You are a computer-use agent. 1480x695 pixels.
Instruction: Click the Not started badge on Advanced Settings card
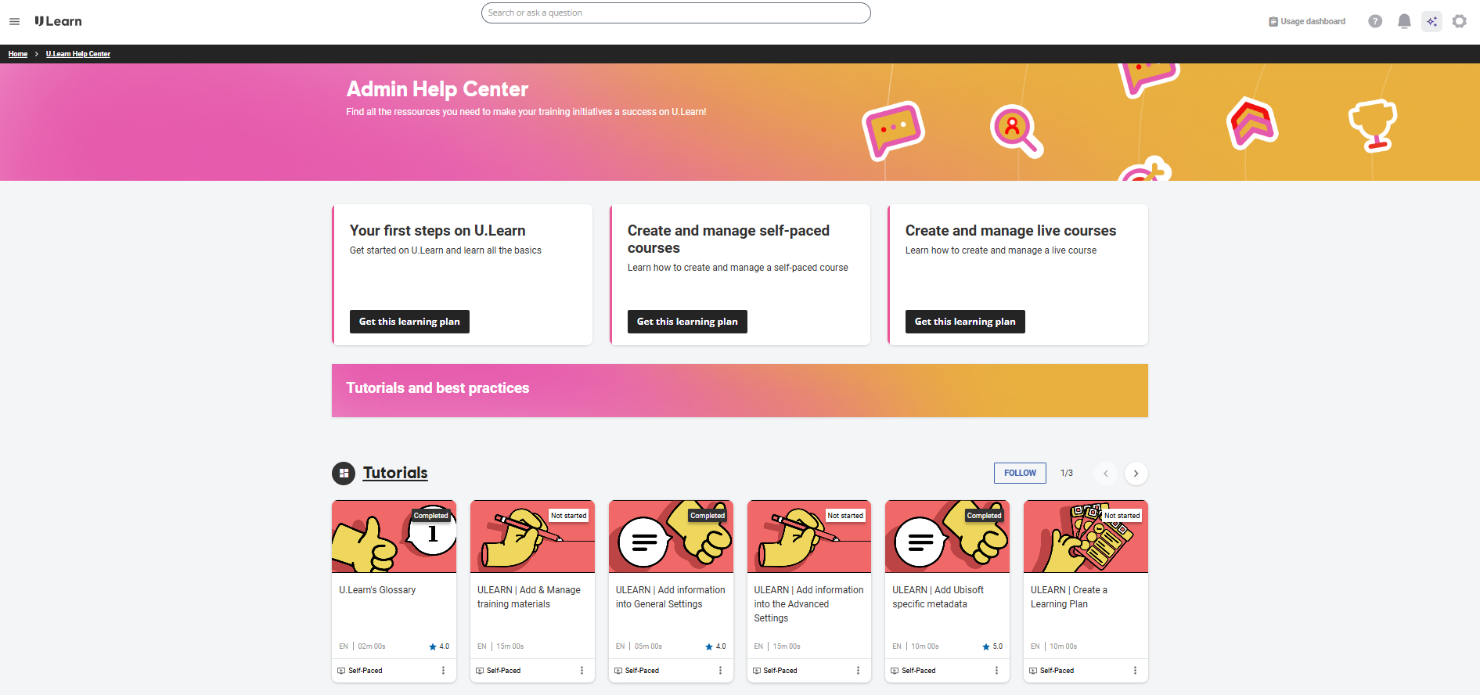pos(845,516)
